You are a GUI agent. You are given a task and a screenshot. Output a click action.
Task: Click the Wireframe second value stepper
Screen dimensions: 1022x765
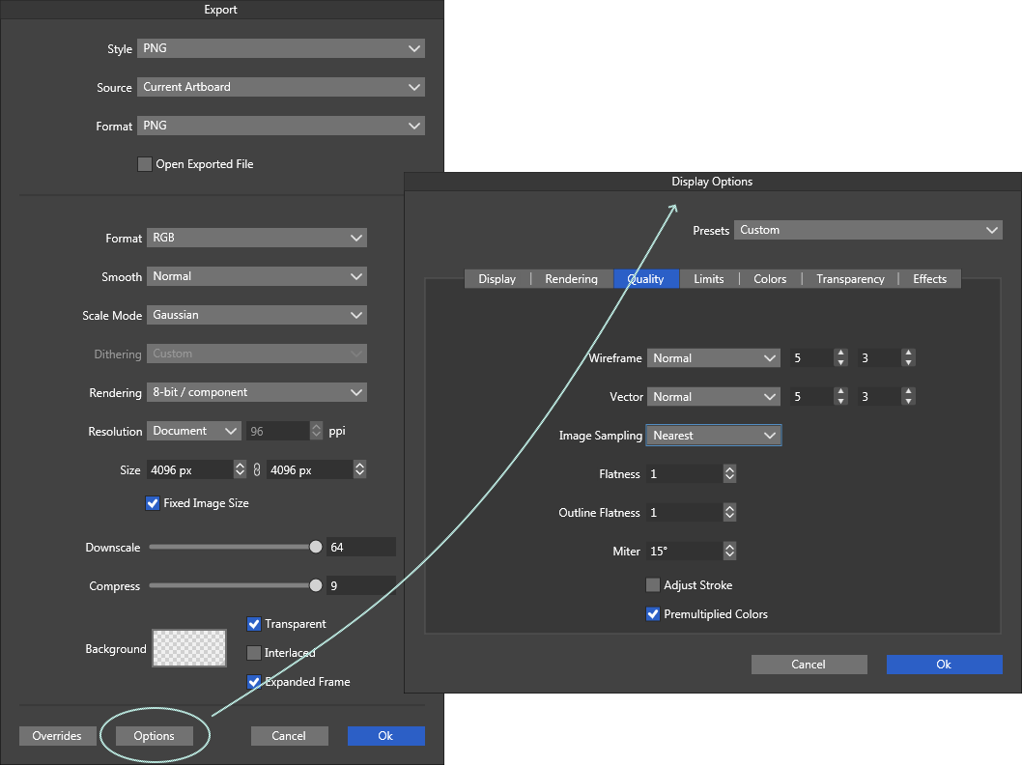[x=909, y=357]
